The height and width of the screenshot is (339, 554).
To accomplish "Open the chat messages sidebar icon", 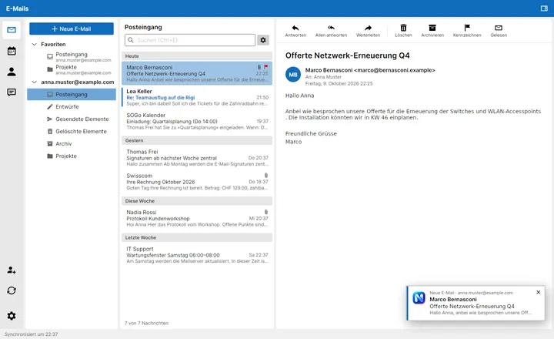I will (x=12, y=92).
